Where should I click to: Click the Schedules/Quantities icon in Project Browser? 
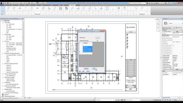3,96
